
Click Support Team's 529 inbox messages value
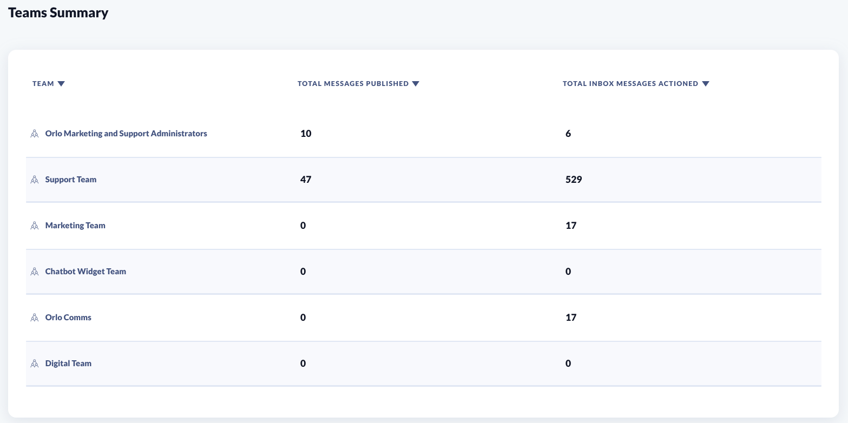coord(574,180)
